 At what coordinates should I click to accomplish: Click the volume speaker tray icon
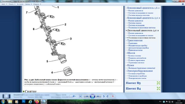tap(173, 102)
